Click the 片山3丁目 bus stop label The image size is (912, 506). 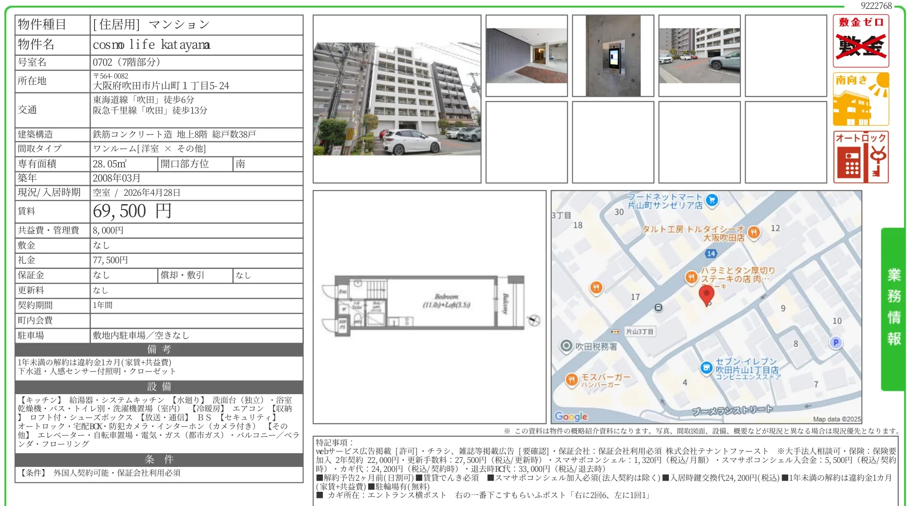(639, 332)
